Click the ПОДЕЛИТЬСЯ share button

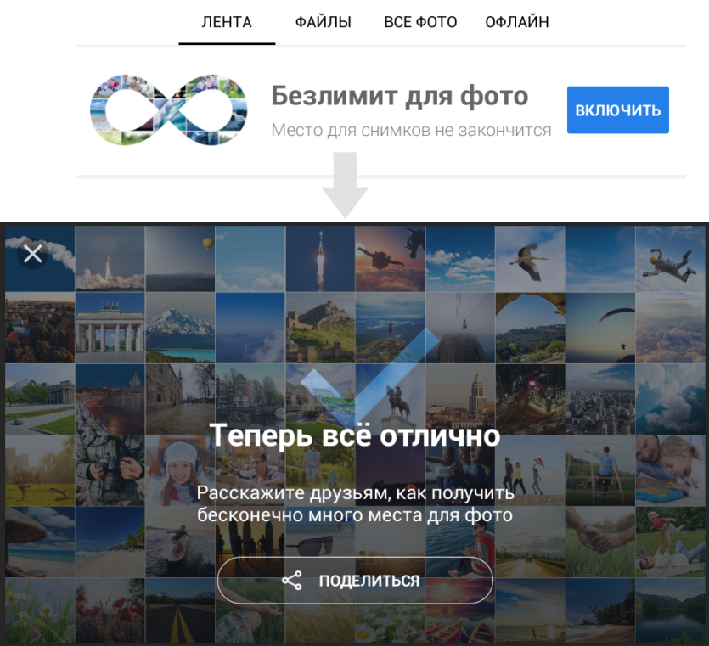tap(355, 580)
